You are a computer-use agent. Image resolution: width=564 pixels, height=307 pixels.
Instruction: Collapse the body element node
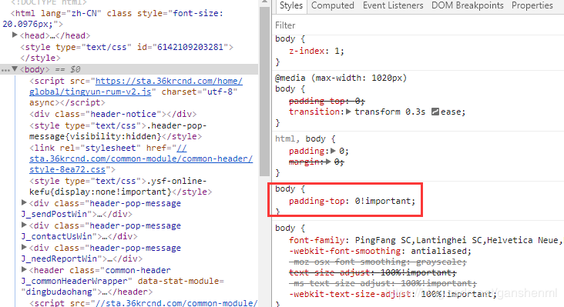(x=15, y=69)
